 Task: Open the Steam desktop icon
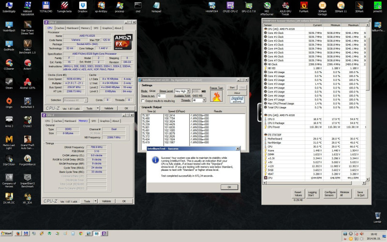9,83
